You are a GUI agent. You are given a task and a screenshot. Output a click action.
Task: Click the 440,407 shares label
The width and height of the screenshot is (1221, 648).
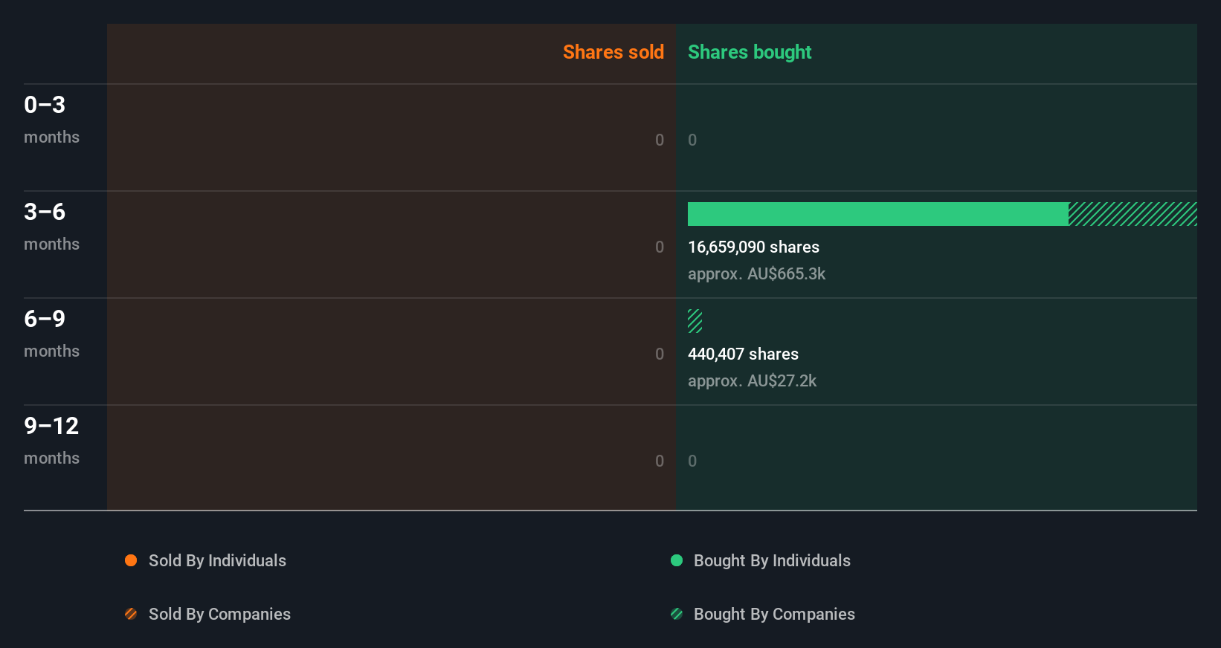(x=743, y=354)
